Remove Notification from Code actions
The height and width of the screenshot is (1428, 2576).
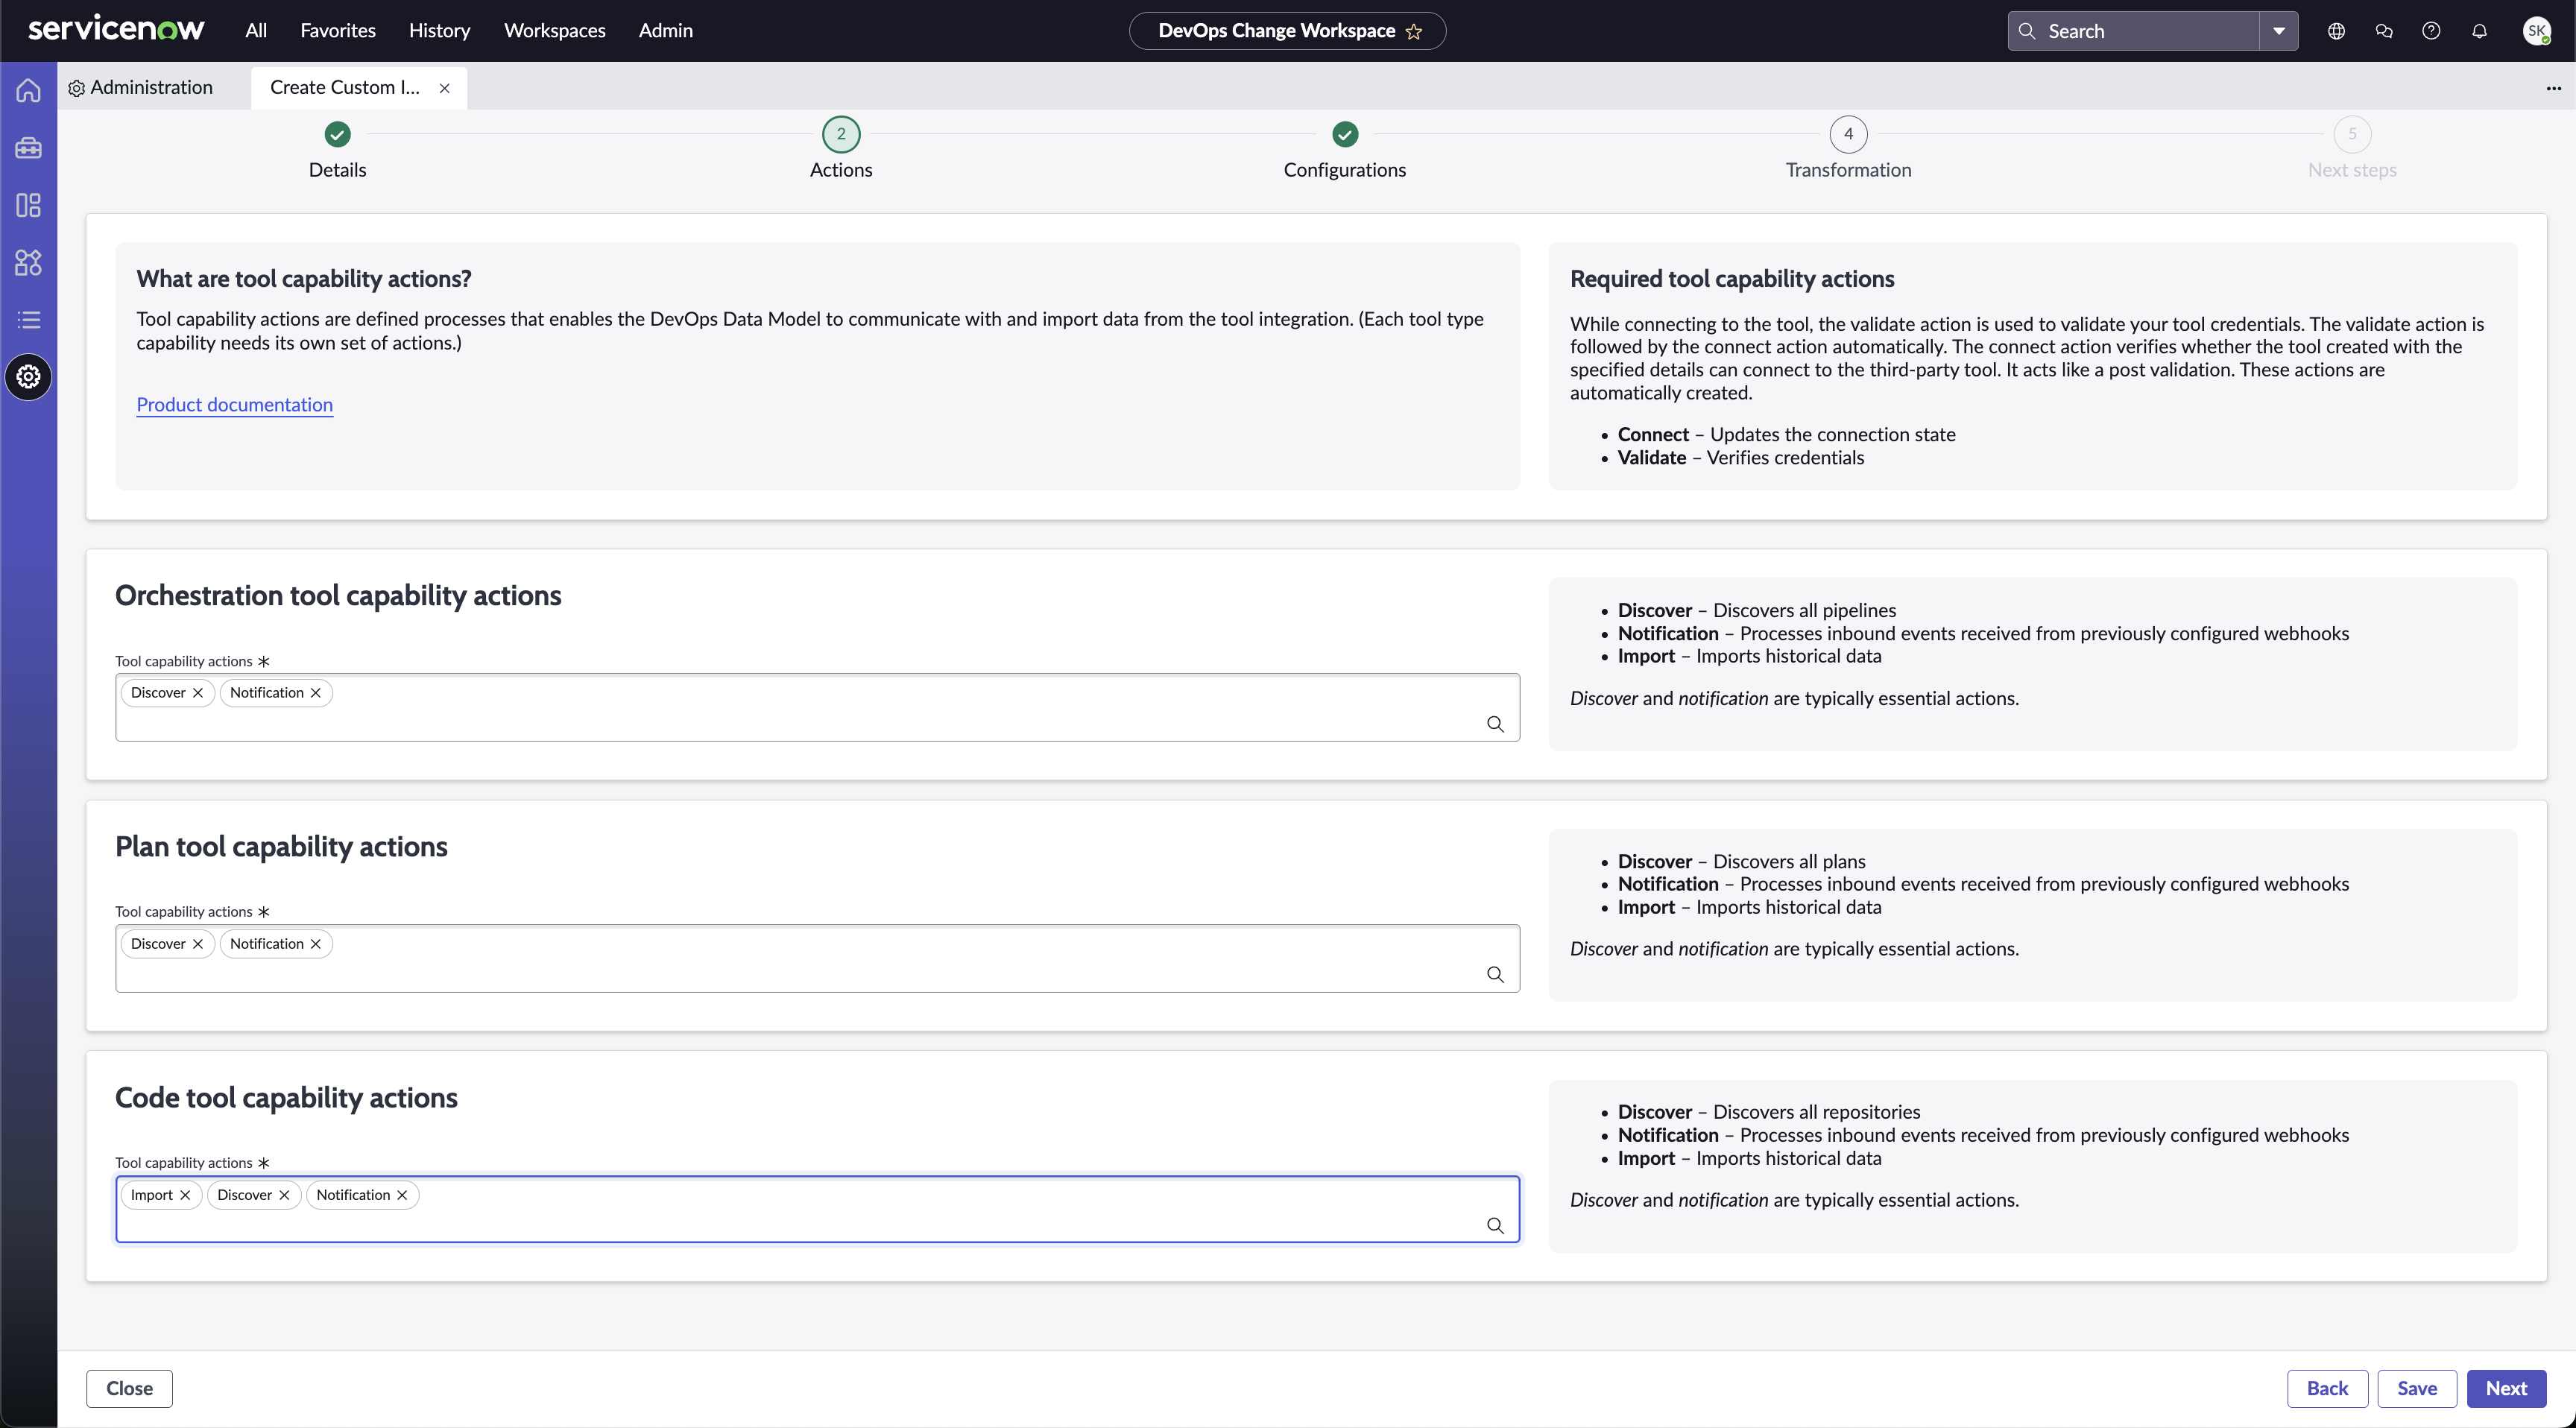click(402, 1195)
